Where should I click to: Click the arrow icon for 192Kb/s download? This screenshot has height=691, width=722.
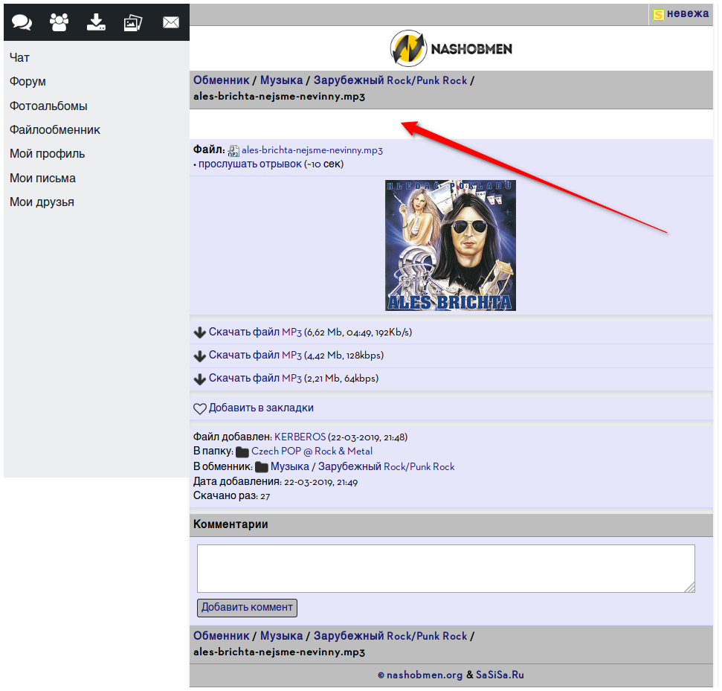click(199, 332)
